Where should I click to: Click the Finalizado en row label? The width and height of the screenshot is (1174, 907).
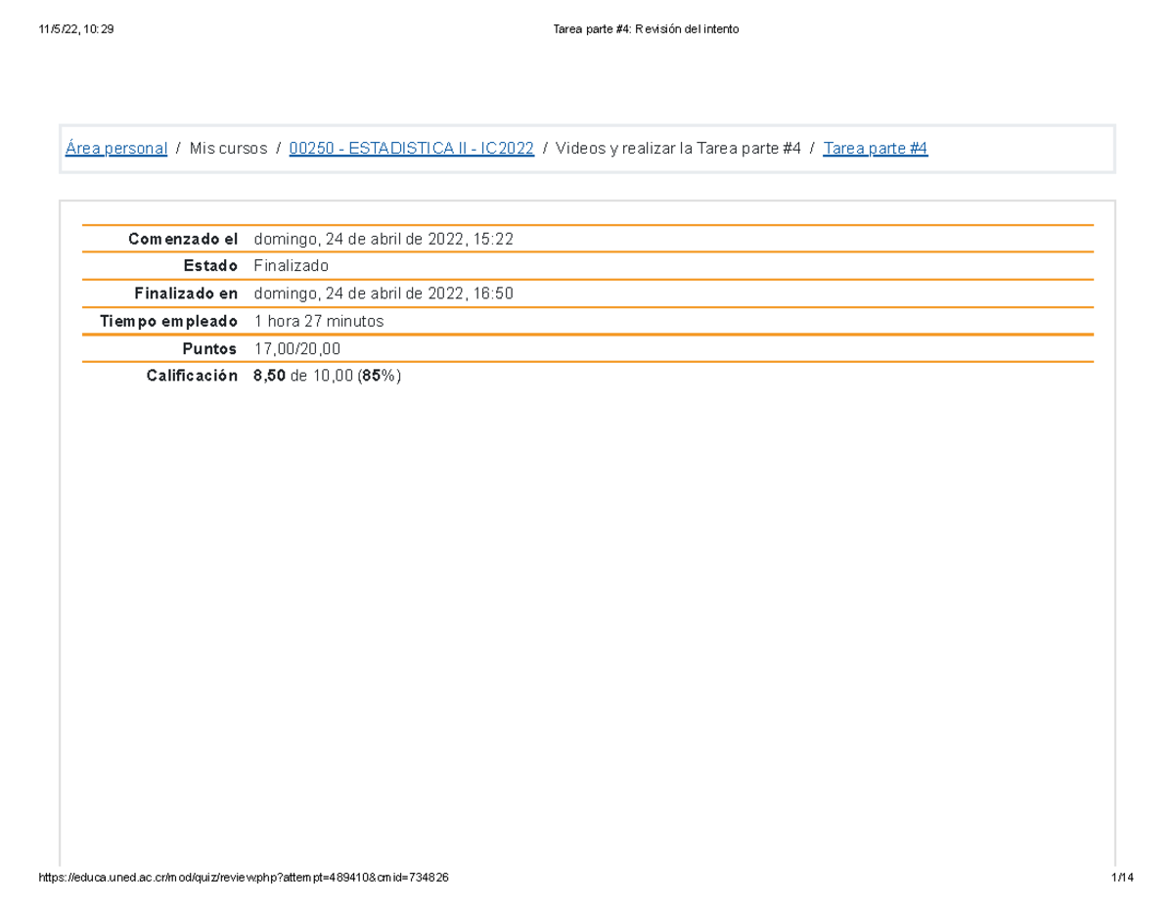pos(186,294)
